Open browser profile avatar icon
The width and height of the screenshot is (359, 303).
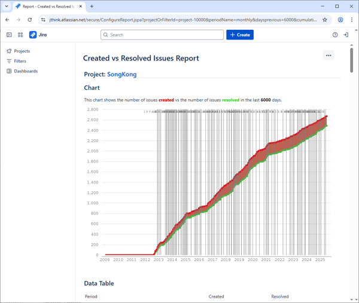click(340, 19)
